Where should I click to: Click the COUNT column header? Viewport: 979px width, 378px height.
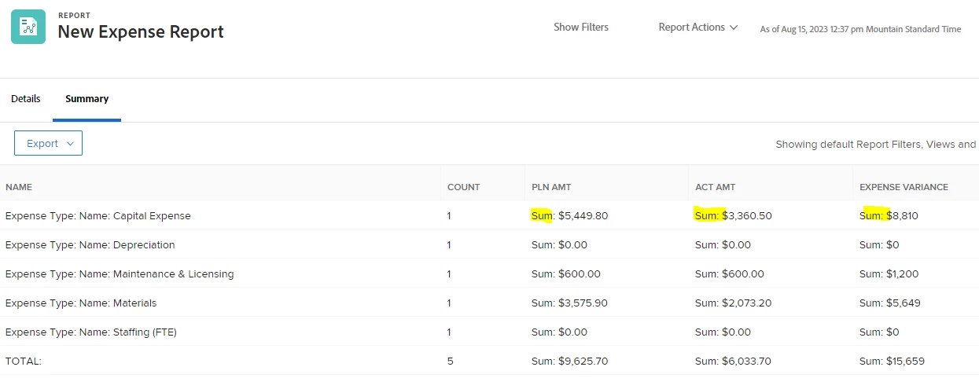pos(463,187)
